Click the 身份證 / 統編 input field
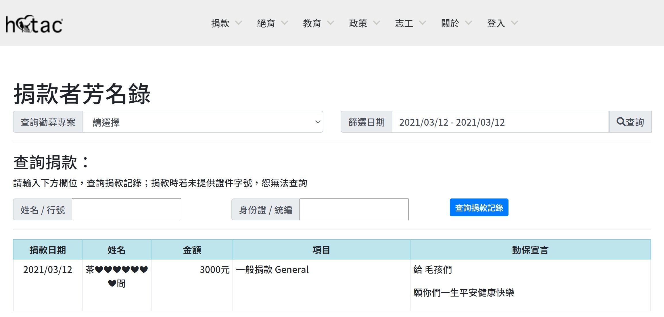The height and width of the screenshot is (317, 664). pos(354,209)
